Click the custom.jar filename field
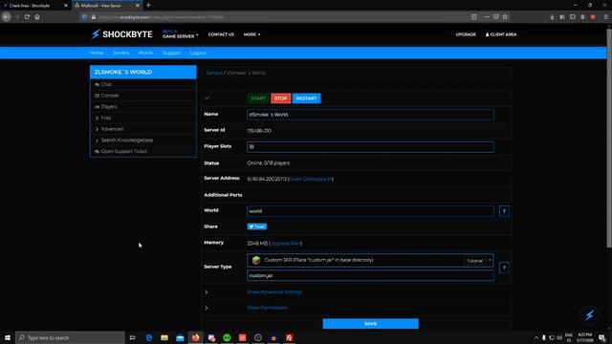612x344 pixels. [370, 275]
